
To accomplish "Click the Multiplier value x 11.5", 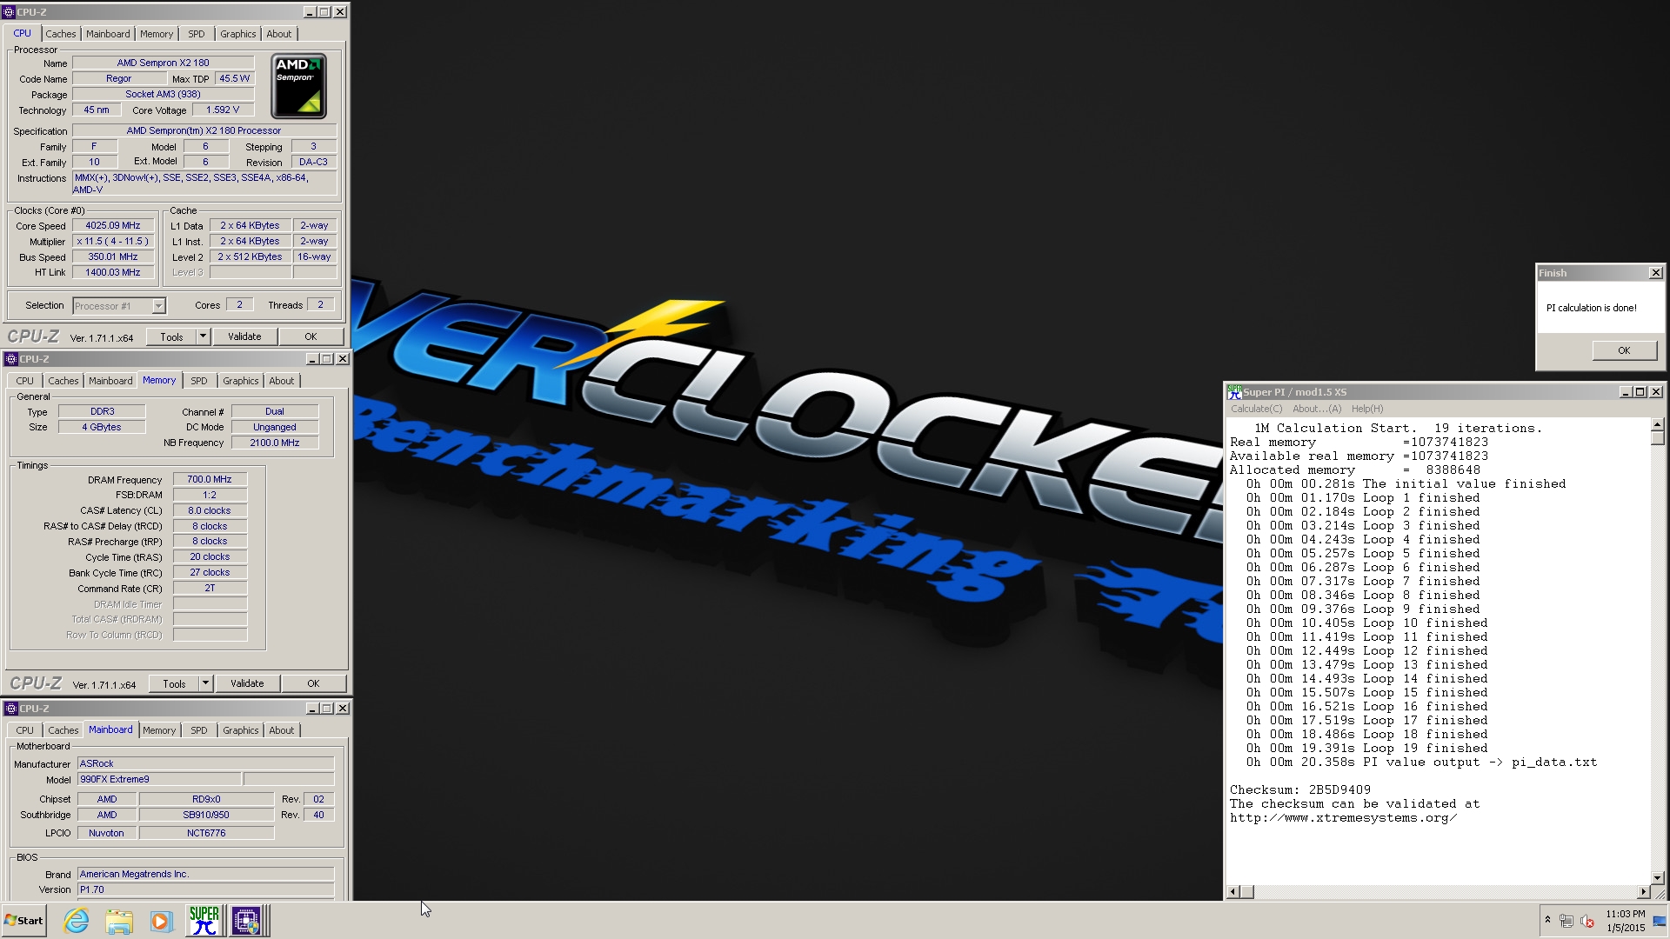I will (113, 242).
